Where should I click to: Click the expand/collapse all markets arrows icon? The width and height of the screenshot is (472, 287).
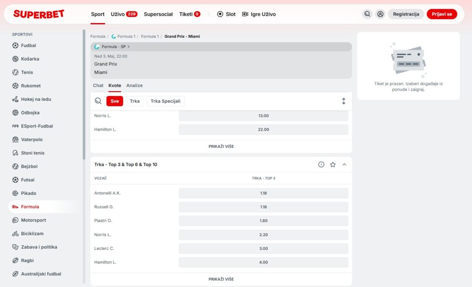click(x=343, y=101)
